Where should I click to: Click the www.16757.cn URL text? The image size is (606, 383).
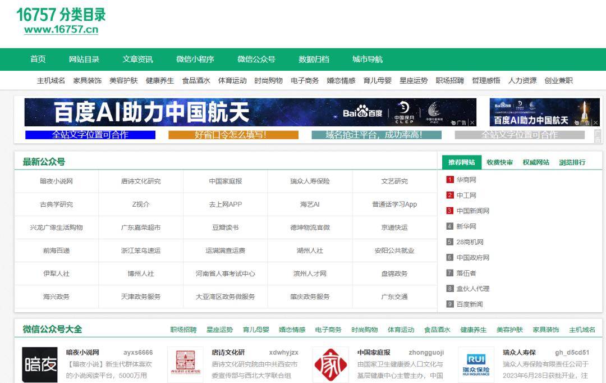61,29
